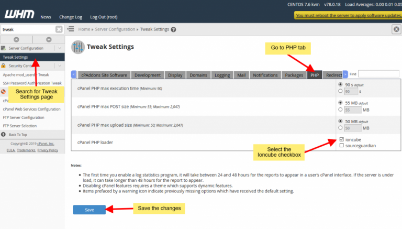Open help icon beside Tweak Settings breadcrumb
Screen dimensions: 402x229
pos(173,29)
